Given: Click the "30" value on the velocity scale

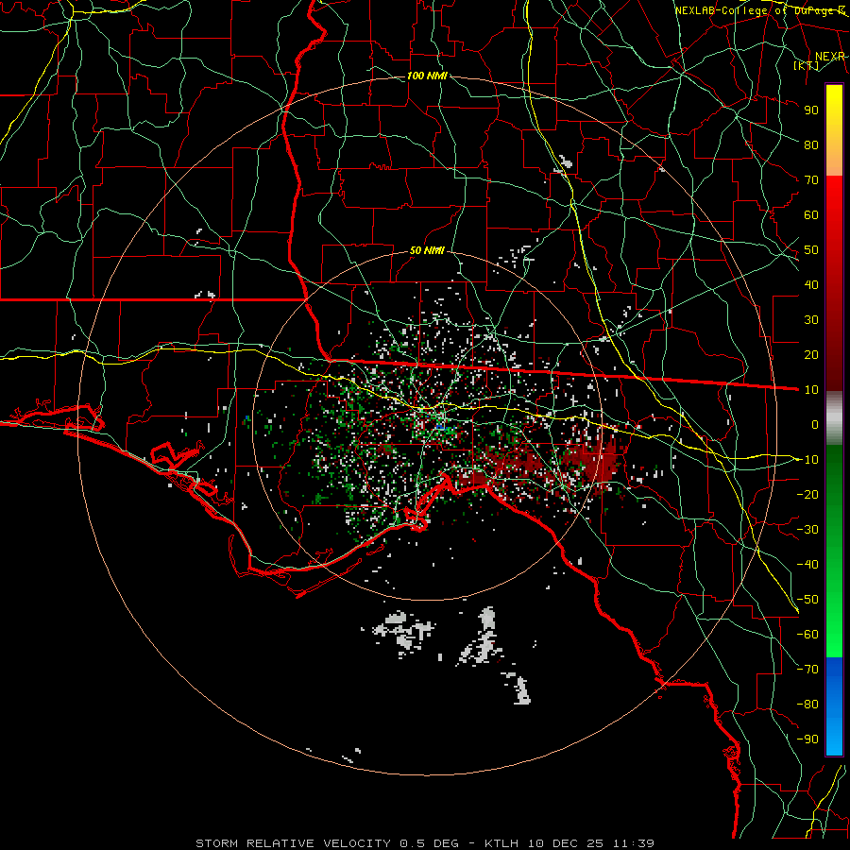Looking at the screenshot, I should point(811,320).
